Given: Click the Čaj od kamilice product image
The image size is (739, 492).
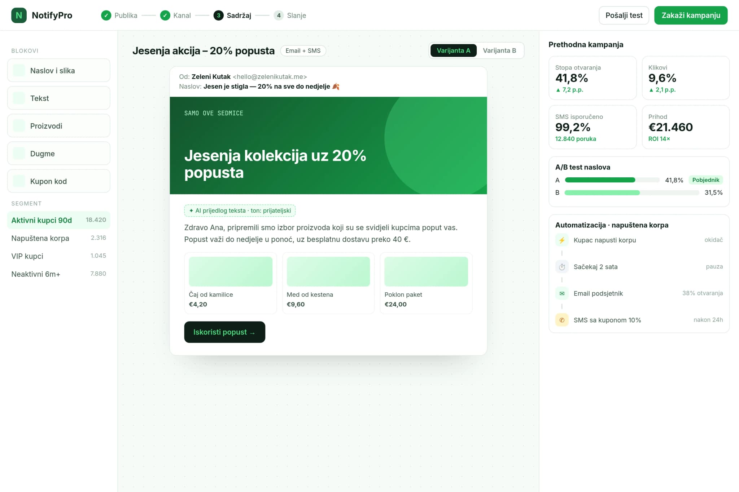Looking at the screenshot, I should [231, 271].
